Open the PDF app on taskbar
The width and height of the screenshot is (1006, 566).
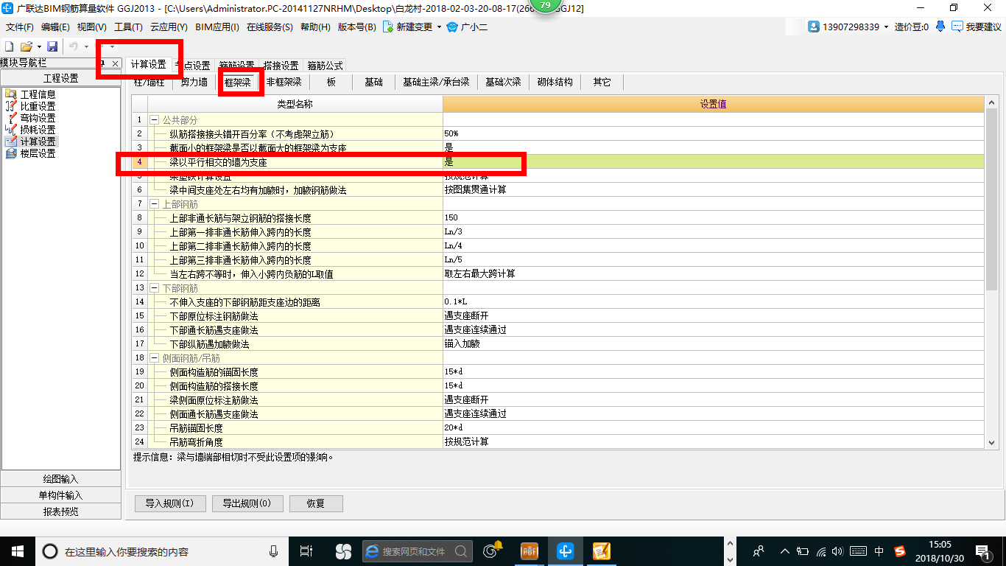(529, 551)
